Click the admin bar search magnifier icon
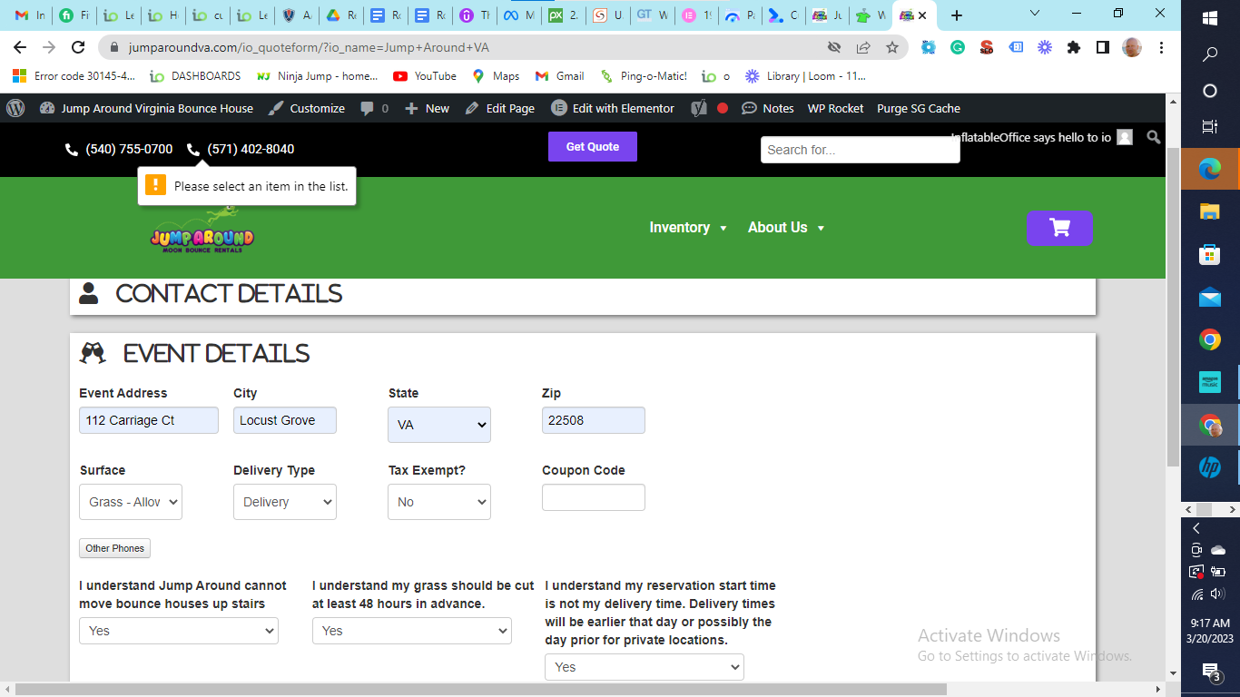 click(x=1153, y=137)
